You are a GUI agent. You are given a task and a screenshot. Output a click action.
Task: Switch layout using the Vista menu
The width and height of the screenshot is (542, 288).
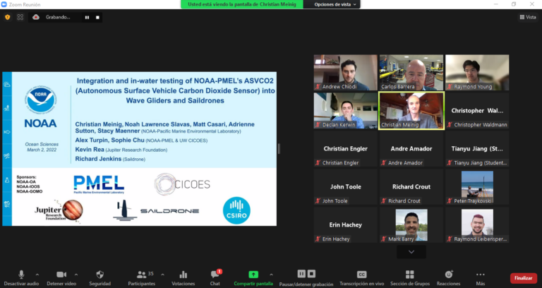(526, 17)
